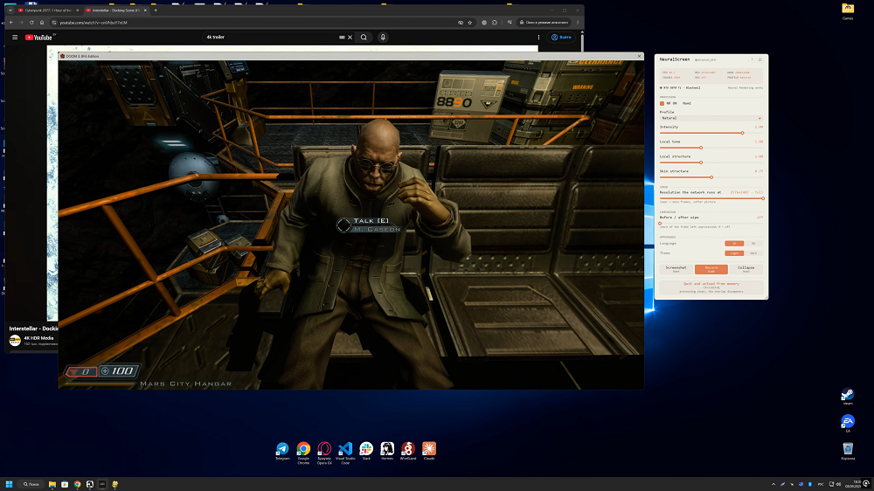Select the second Language option in NeuralScreen
Viewport: 874px width, 491px height.
[x=753, y=244]
